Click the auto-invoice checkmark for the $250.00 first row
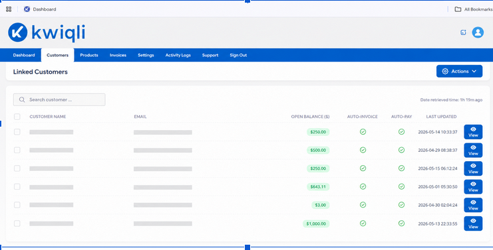The width and height of the screenshot is (493, 250). point(363,132)
